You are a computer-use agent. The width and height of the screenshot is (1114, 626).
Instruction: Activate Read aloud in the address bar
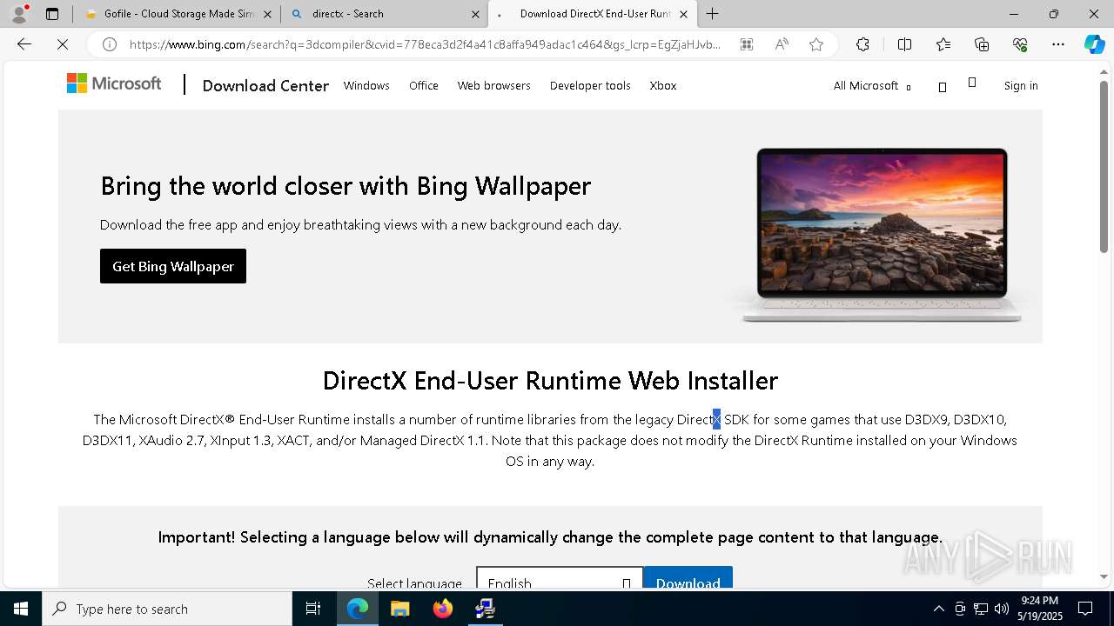(782, 44)
